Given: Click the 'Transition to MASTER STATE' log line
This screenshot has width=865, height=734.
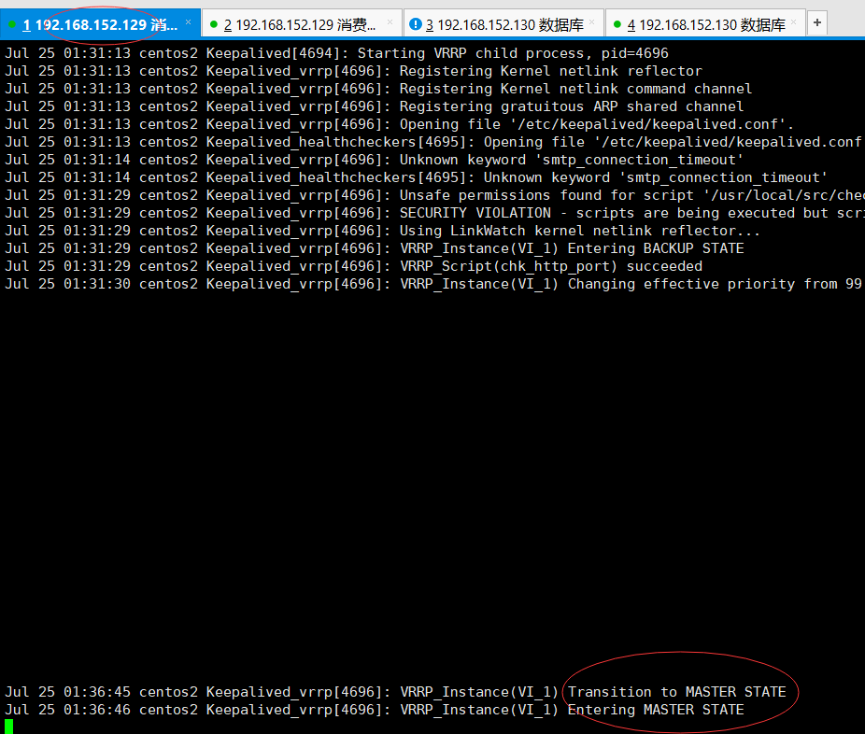Looking at the screenshot, I should click(395, 692).
